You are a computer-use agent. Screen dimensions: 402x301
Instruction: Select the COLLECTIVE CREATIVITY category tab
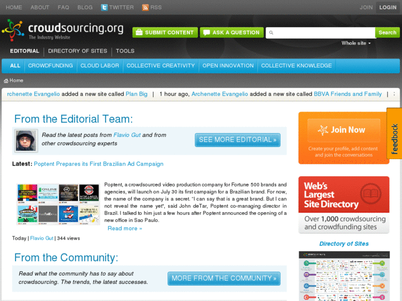(161, 66)
